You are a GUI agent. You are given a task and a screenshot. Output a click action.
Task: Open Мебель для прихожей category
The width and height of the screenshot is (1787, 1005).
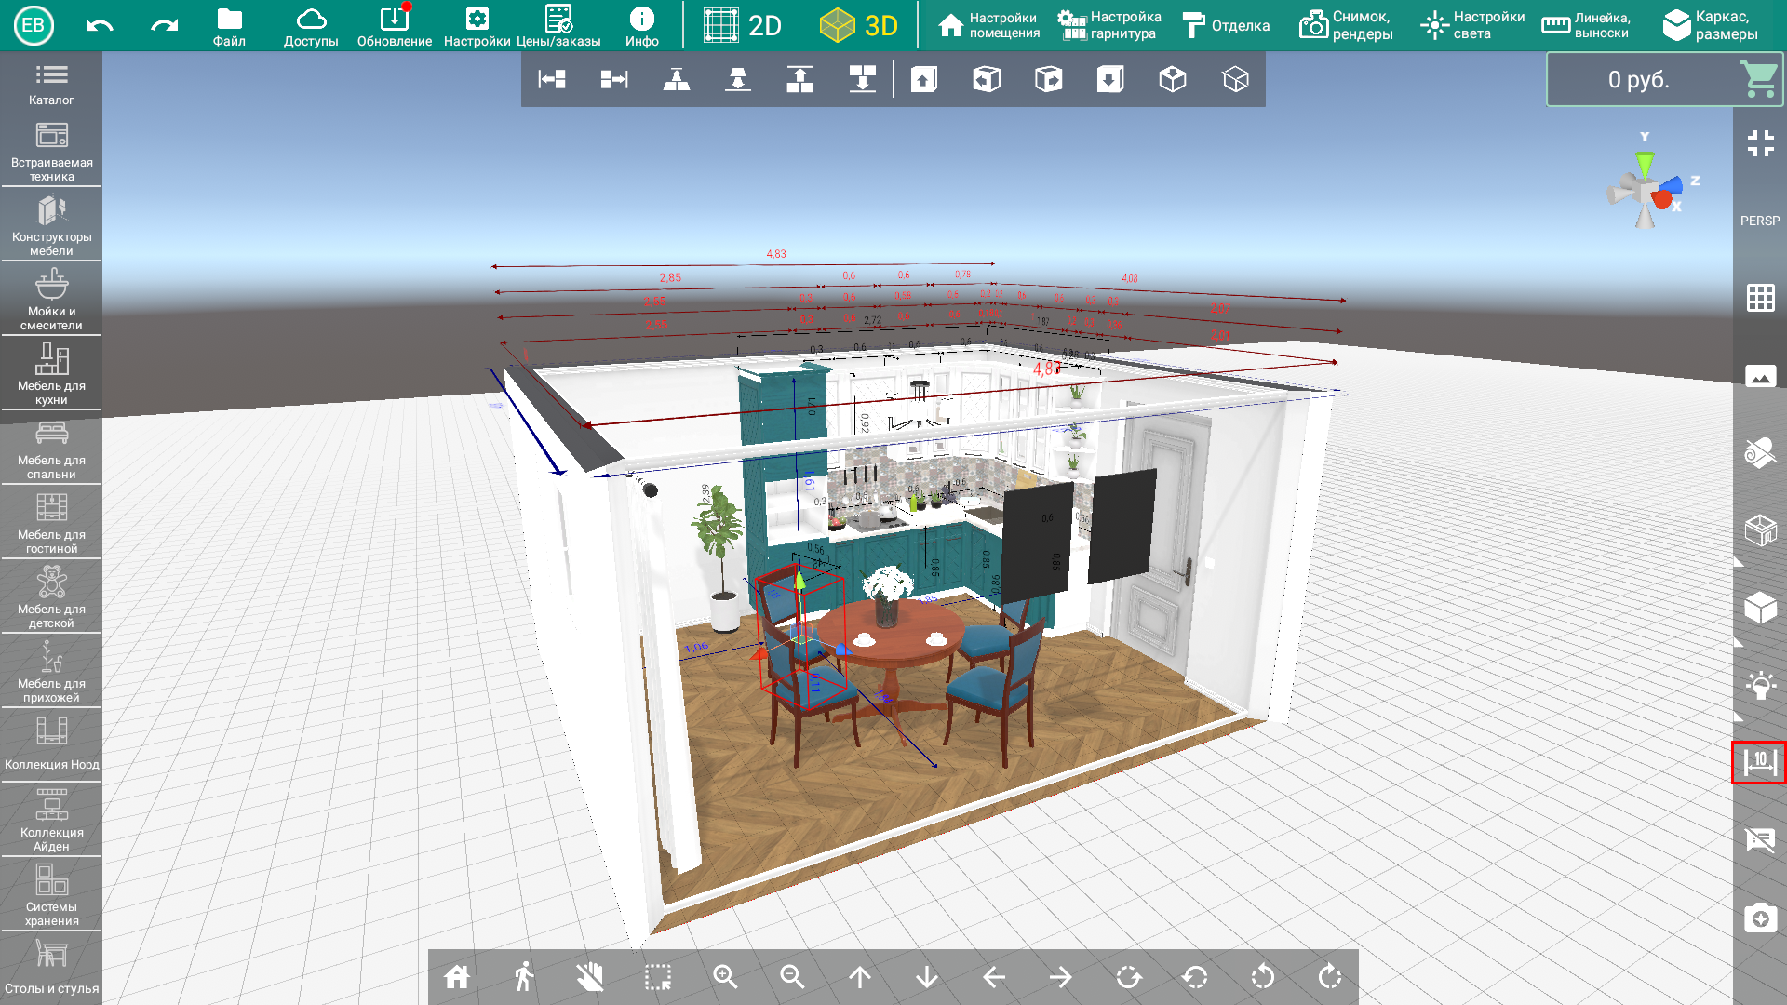[51, 672]
